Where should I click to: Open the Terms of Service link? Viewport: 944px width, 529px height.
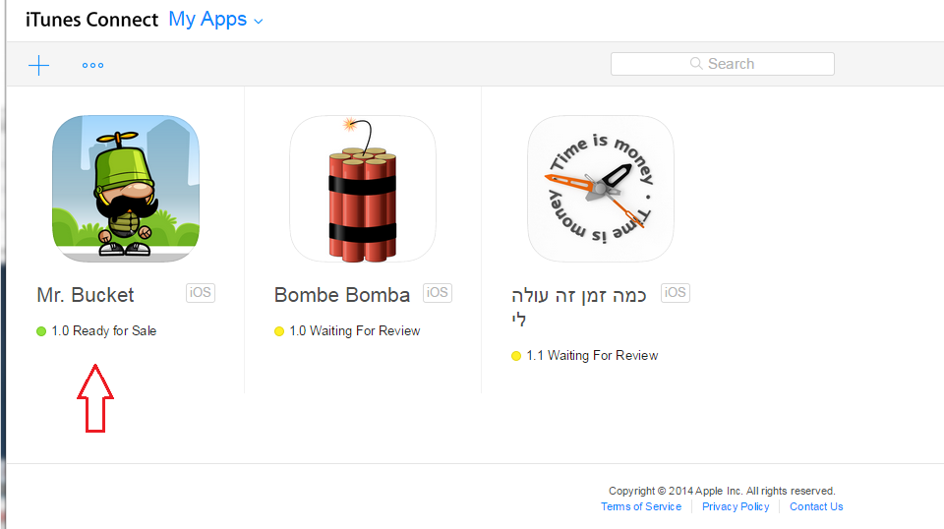tap(641, 506)
